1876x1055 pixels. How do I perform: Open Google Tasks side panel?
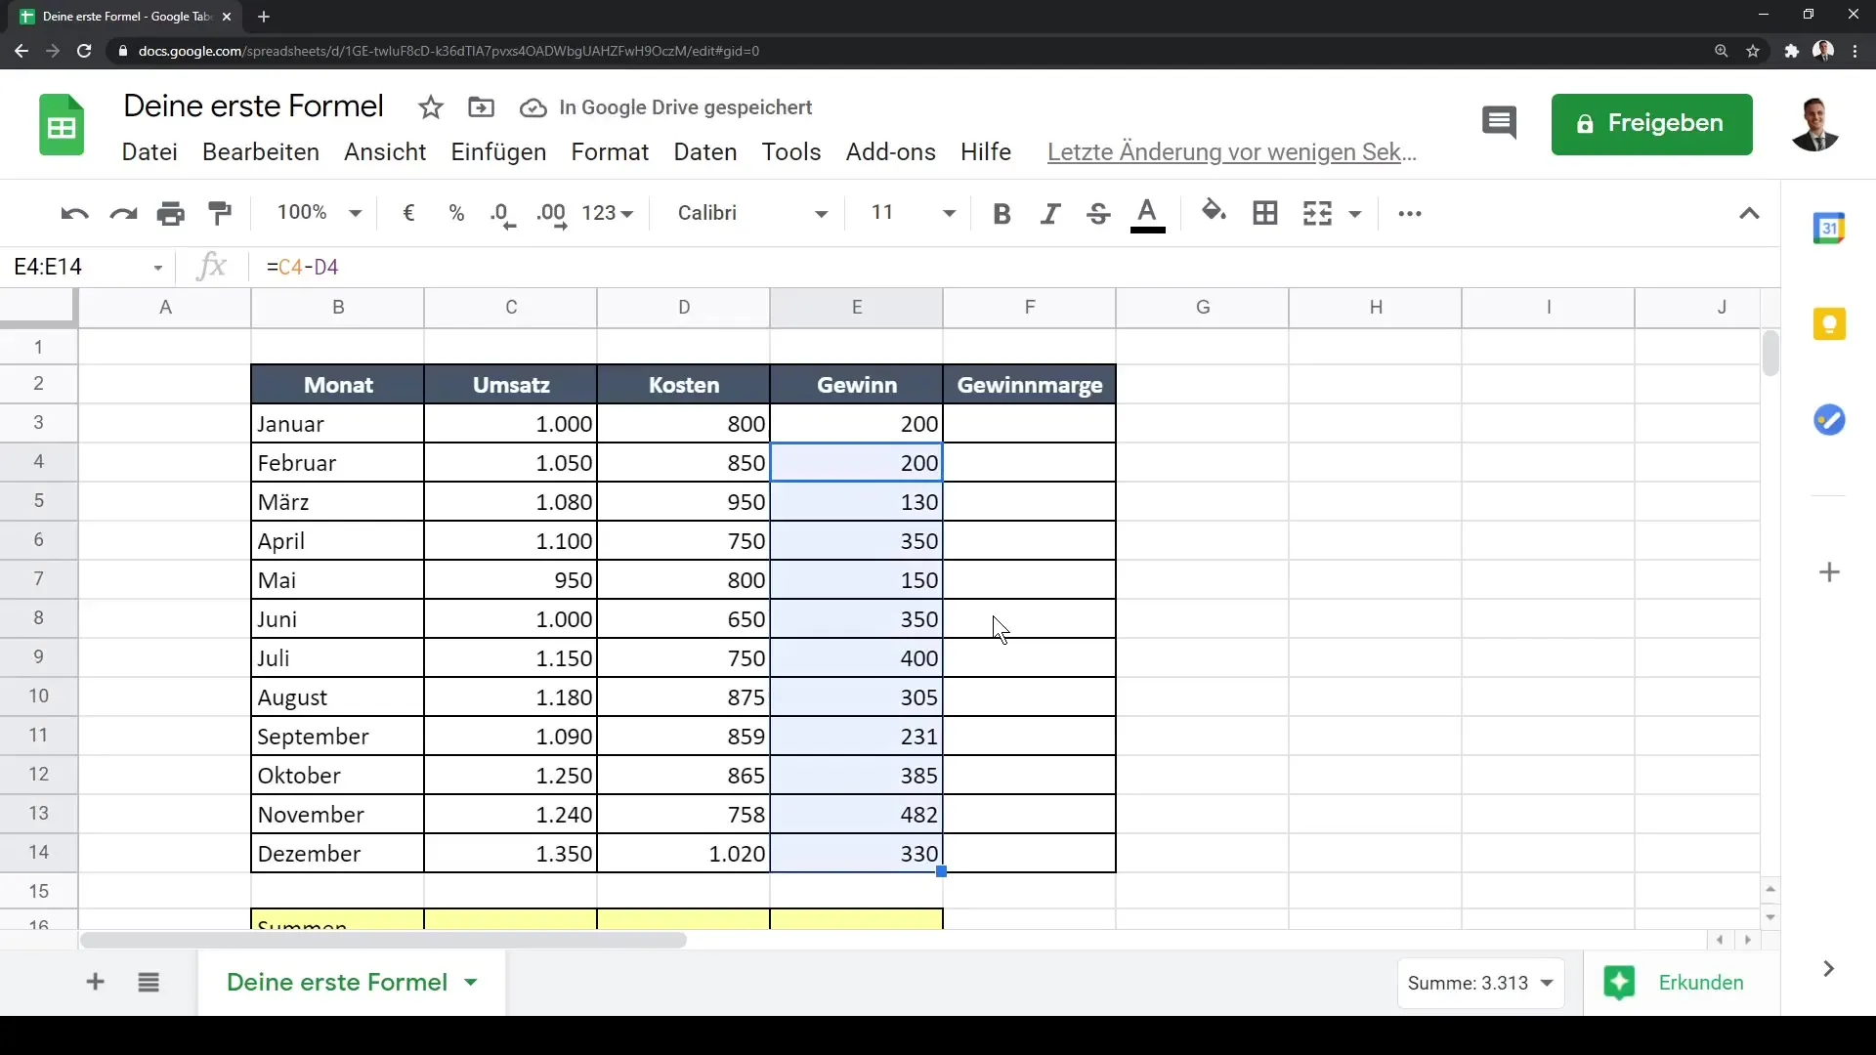coord(1829,420)
